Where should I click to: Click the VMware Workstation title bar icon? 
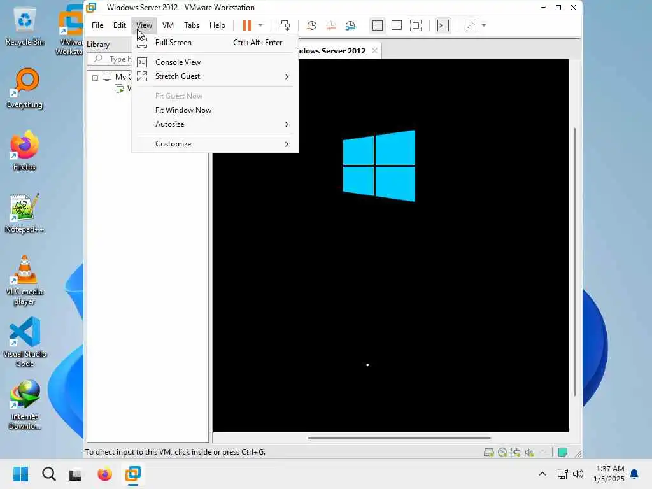(x=92, y=8)
